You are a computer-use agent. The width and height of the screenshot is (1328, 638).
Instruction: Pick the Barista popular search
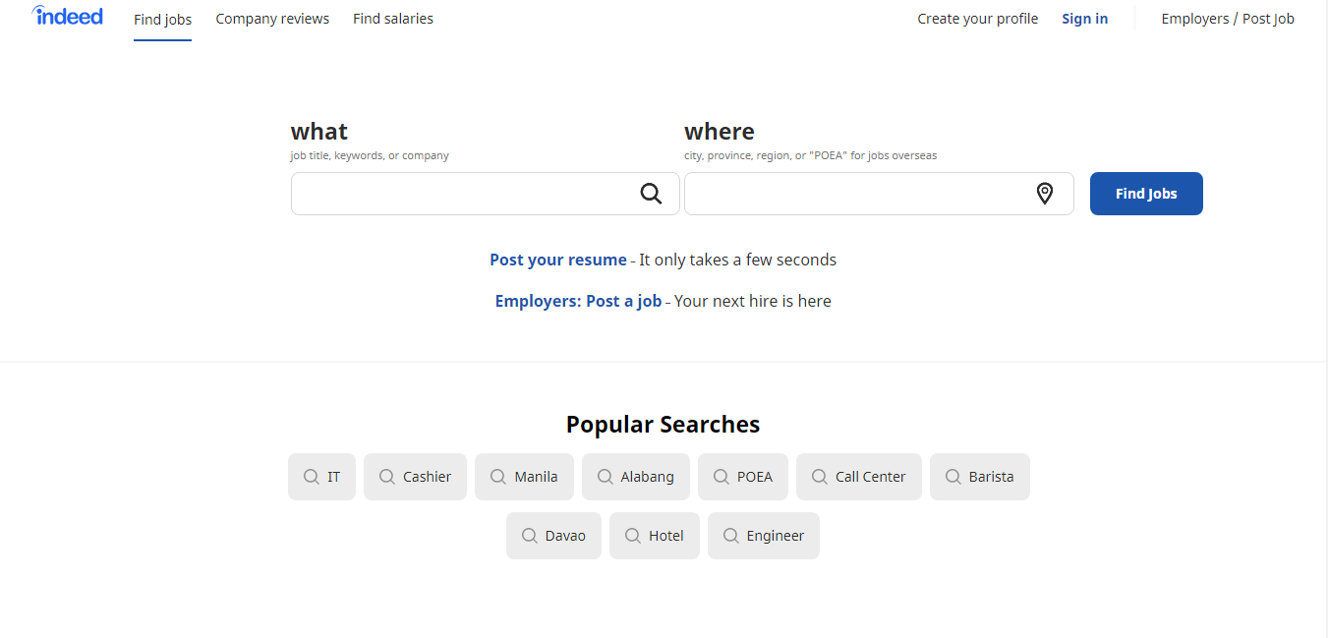[x=980, y=477]
